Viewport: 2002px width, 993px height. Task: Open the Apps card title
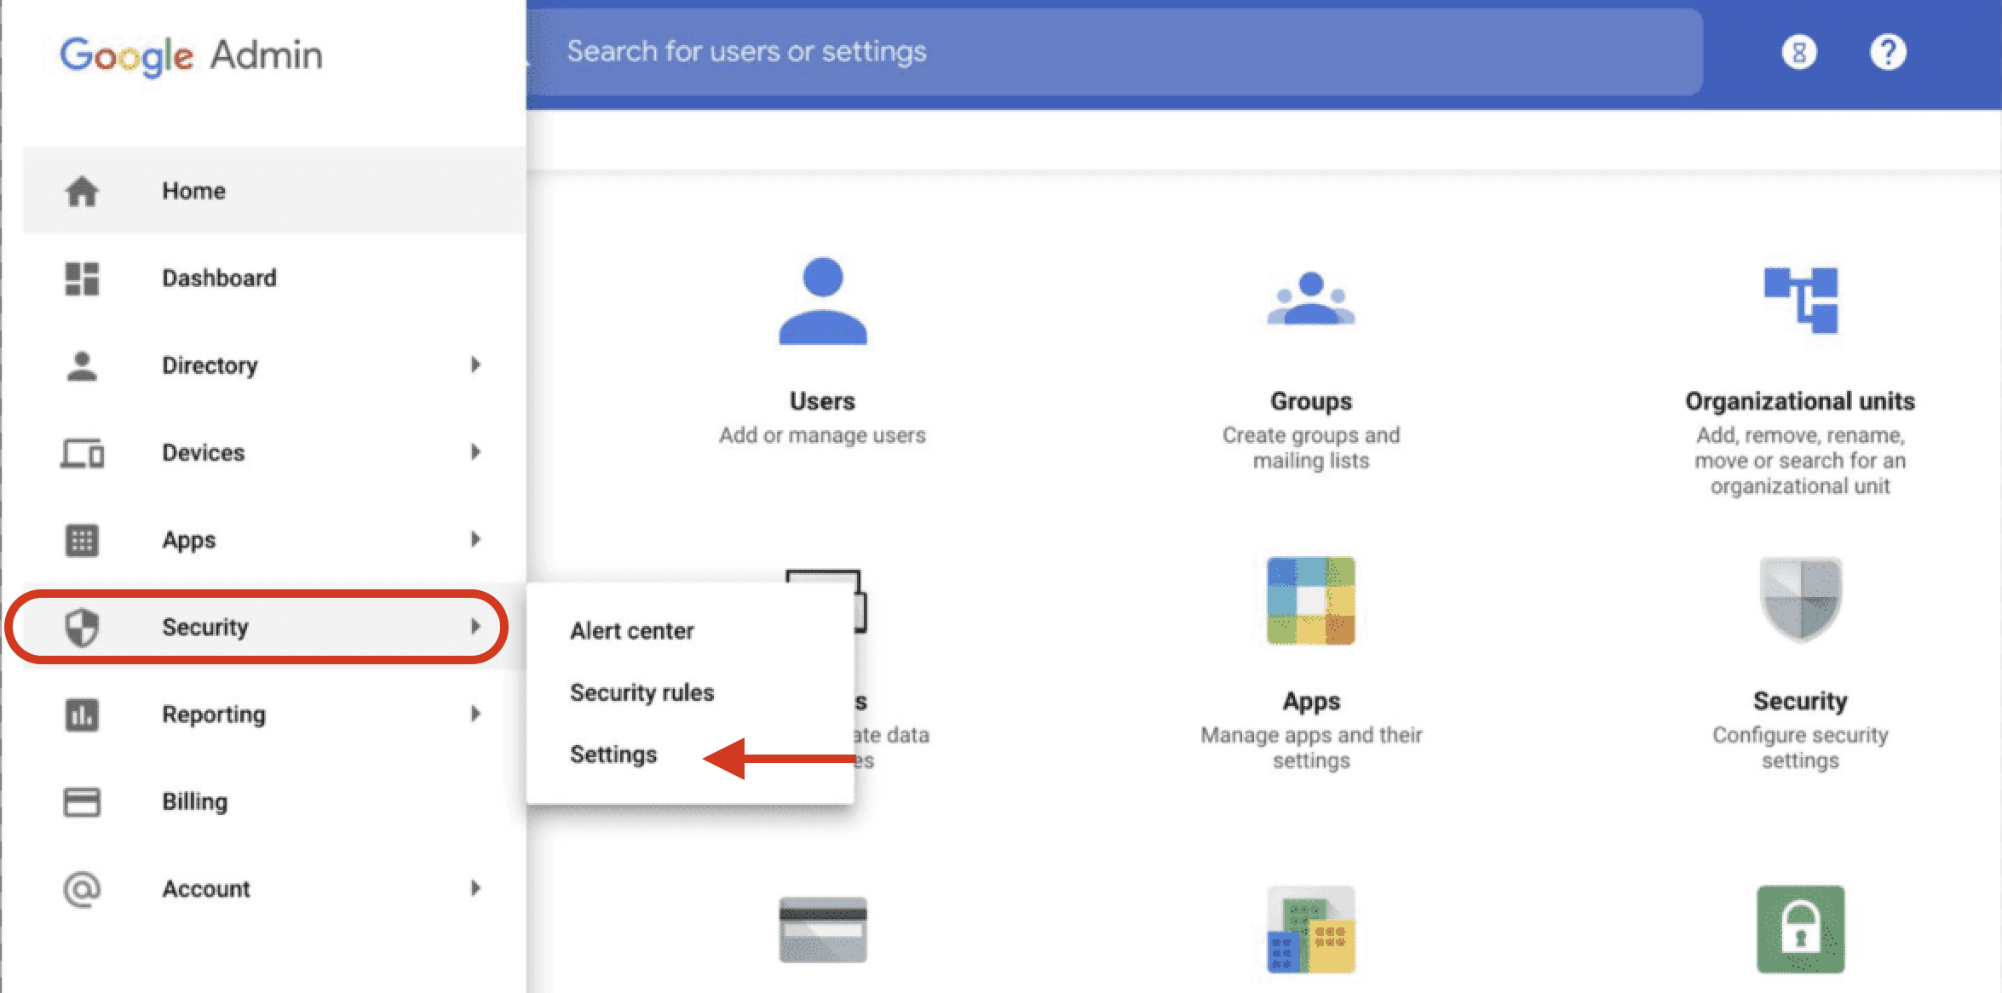[1311, 702]
